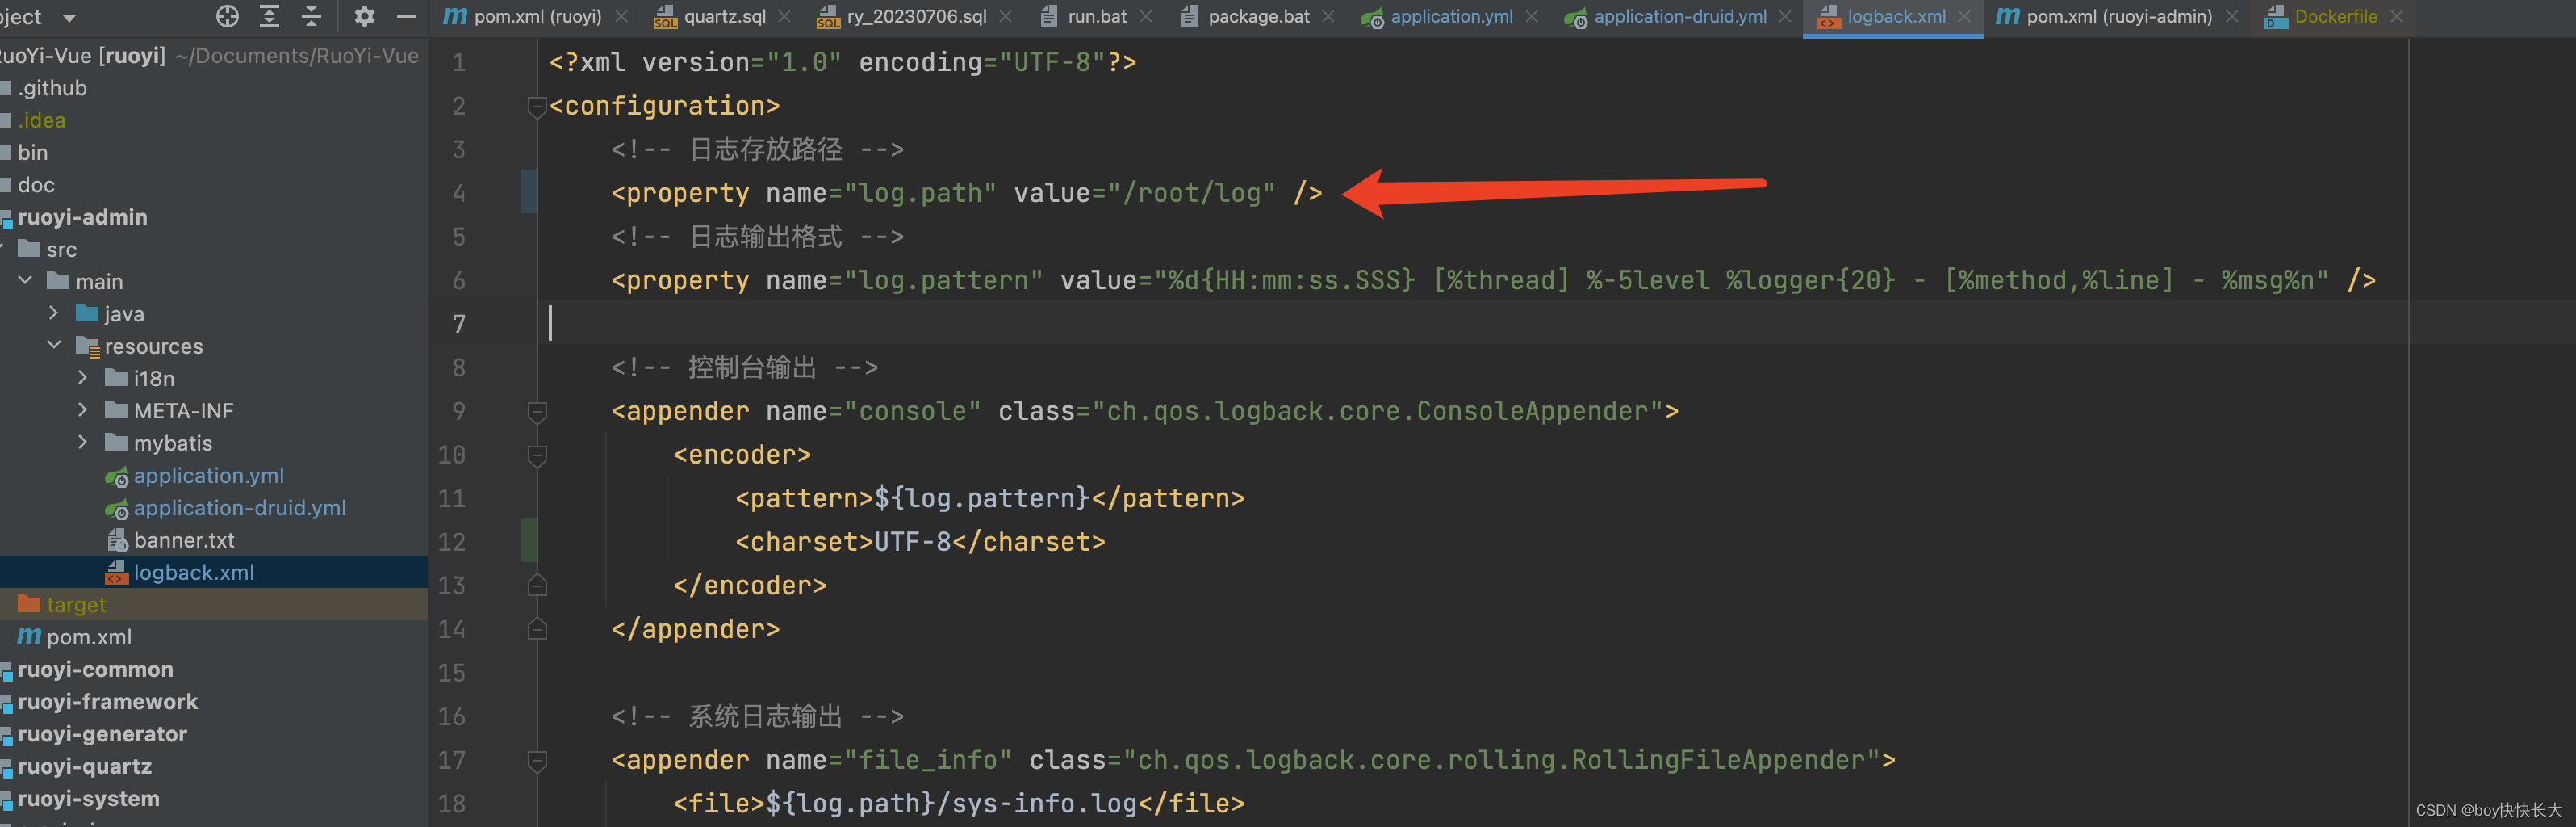Close the package.bat tab
The width and height of the screenshot is (2576, 827).
point(1328,17)
